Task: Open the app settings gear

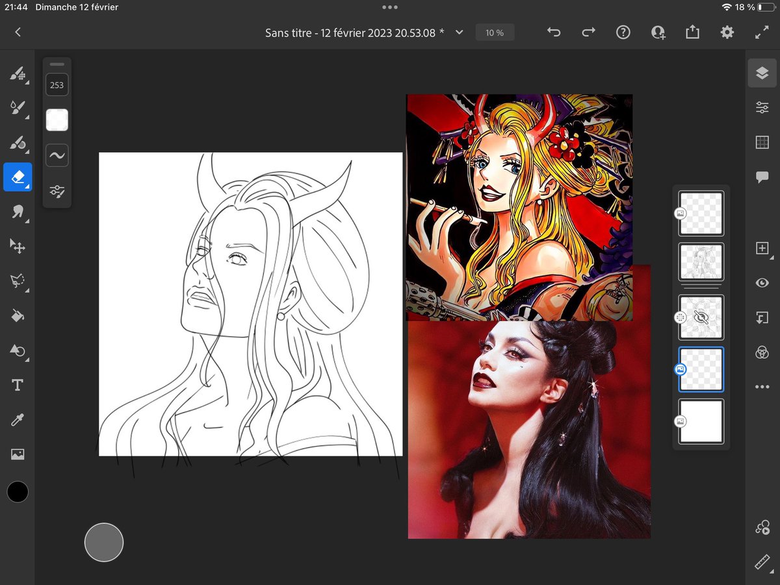Action: [x=727, y=32]
